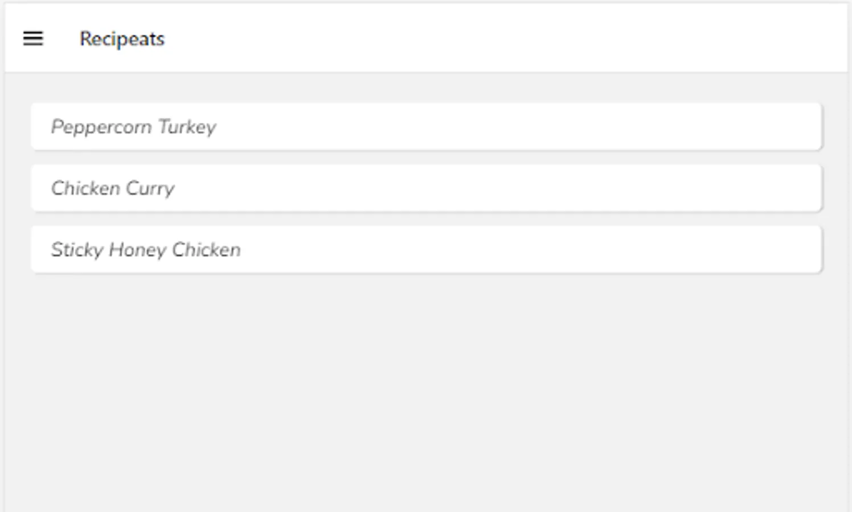This screenshot has width=852, height=512.
Task: Open the Chicken Curry recipe
Action: click(x=427, y=188)
